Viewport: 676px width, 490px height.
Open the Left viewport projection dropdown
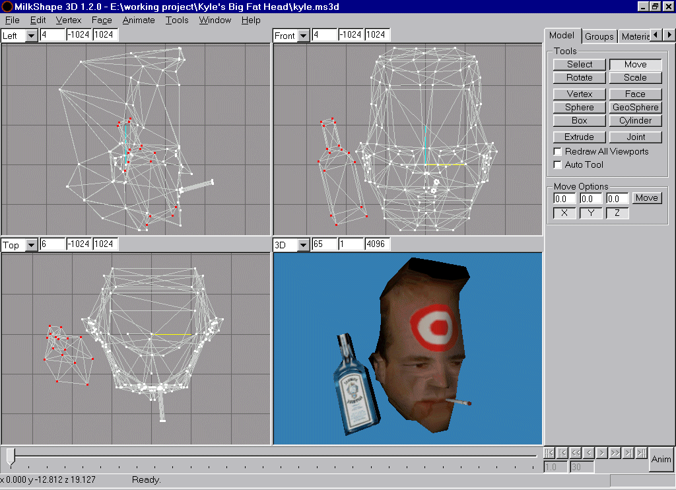coord(30,35)
